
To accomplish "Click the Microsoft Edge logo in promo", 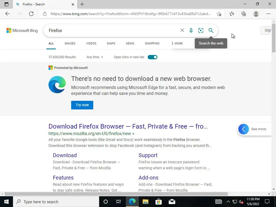I will 57,84.
